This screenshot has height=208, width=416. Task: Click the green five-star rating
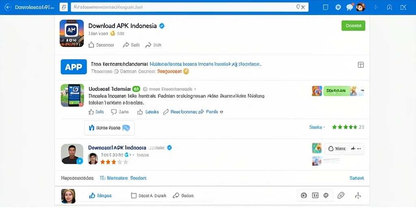tap(344, 127)
